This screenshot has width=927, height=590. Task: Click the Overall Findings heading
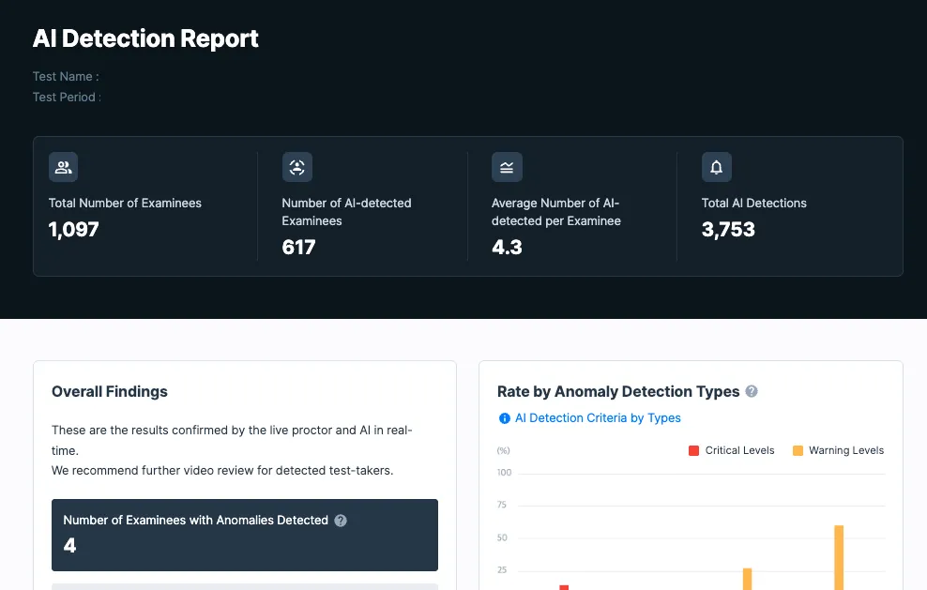point(110,391)
